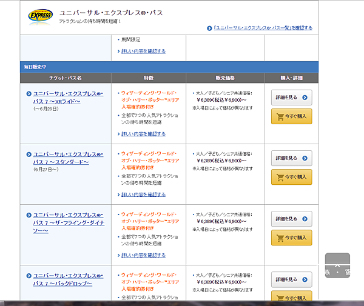
Task: Click the (6月27日〜) date note
Action: click(46, 170)
